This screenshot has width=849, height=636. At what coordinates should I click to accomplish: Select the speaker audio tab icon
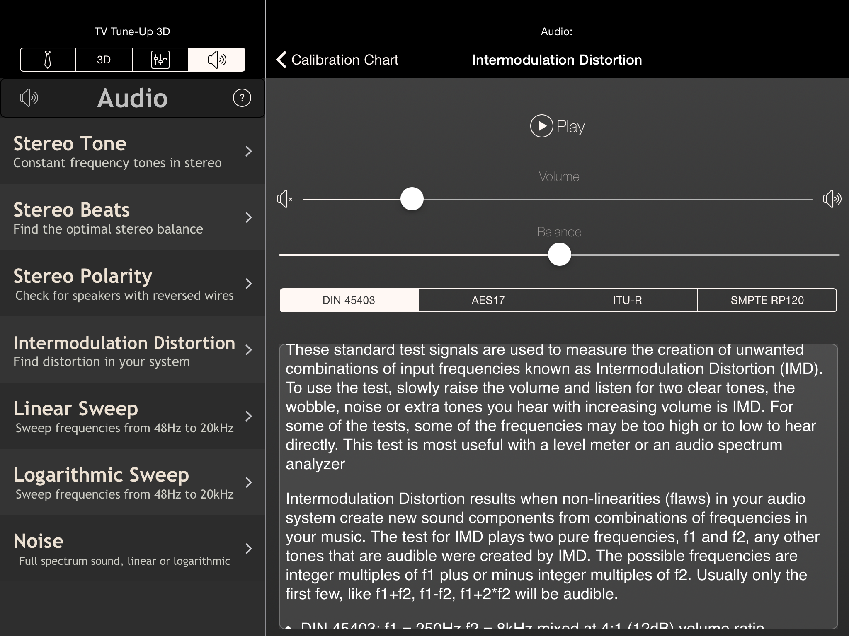[217, 60]
